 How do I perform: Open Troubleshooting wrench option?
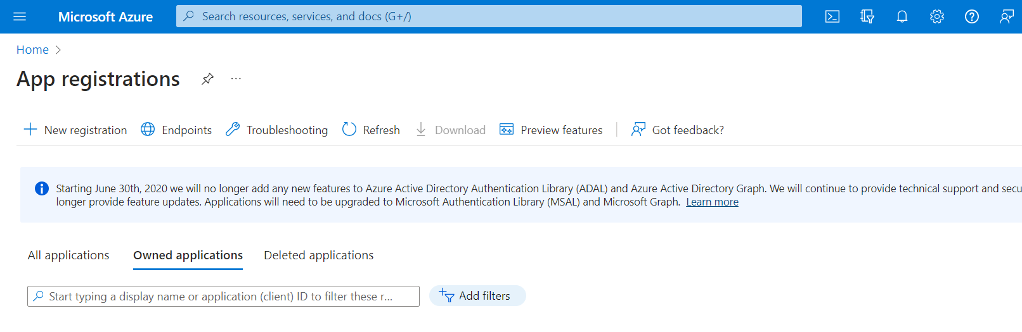(277, 130)
